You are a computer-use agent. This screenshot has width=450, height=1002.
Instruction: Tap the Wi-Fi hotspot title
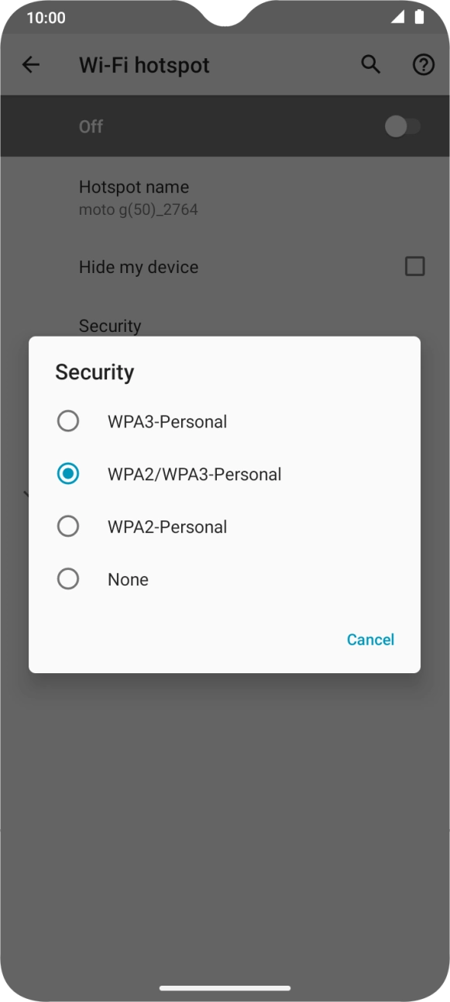click(x=143, y=65)
